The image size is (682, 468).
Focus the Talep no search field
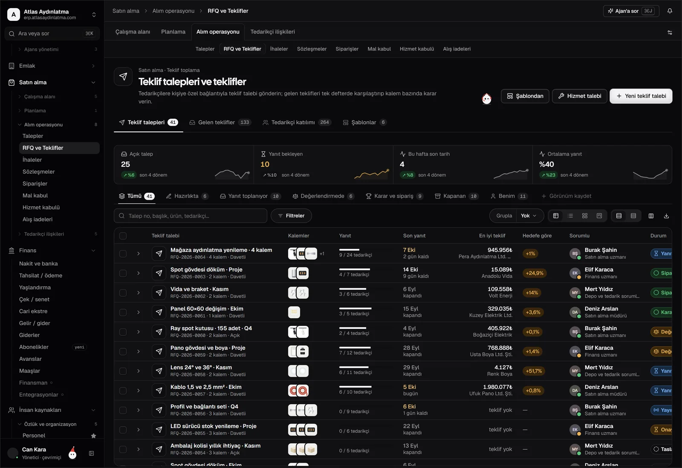(191, 216)
